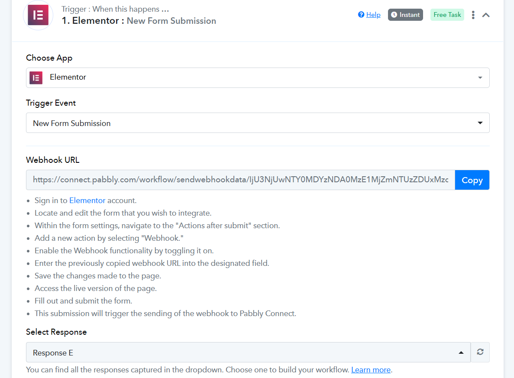Click the question mark help icon
This screenshot has height=378, width=514.
[361, 14]
